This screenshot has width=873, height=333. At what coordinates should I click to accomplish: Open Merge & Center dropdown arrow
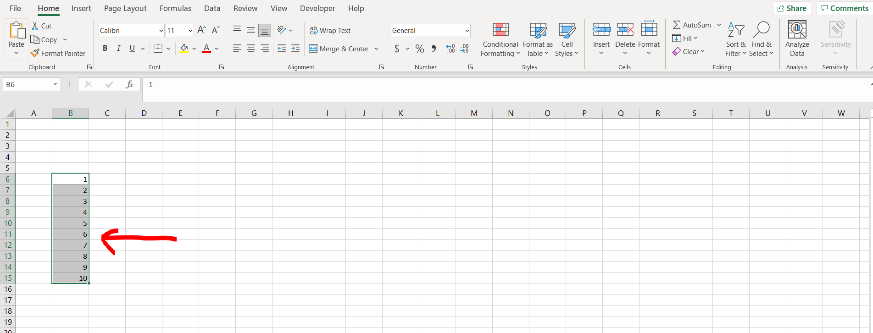376,49
